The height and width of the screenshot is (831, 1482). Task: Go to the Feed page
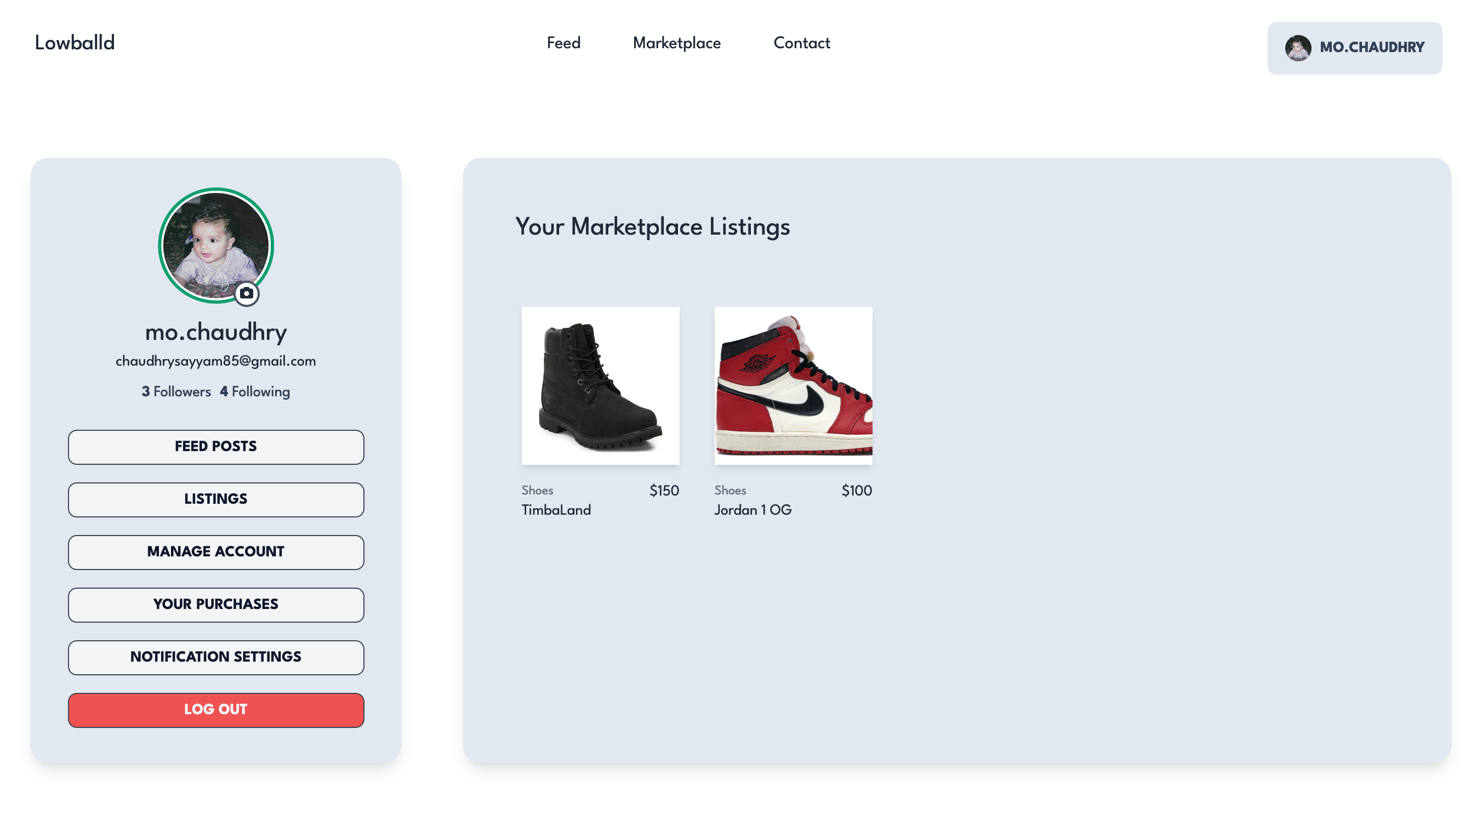563,43
